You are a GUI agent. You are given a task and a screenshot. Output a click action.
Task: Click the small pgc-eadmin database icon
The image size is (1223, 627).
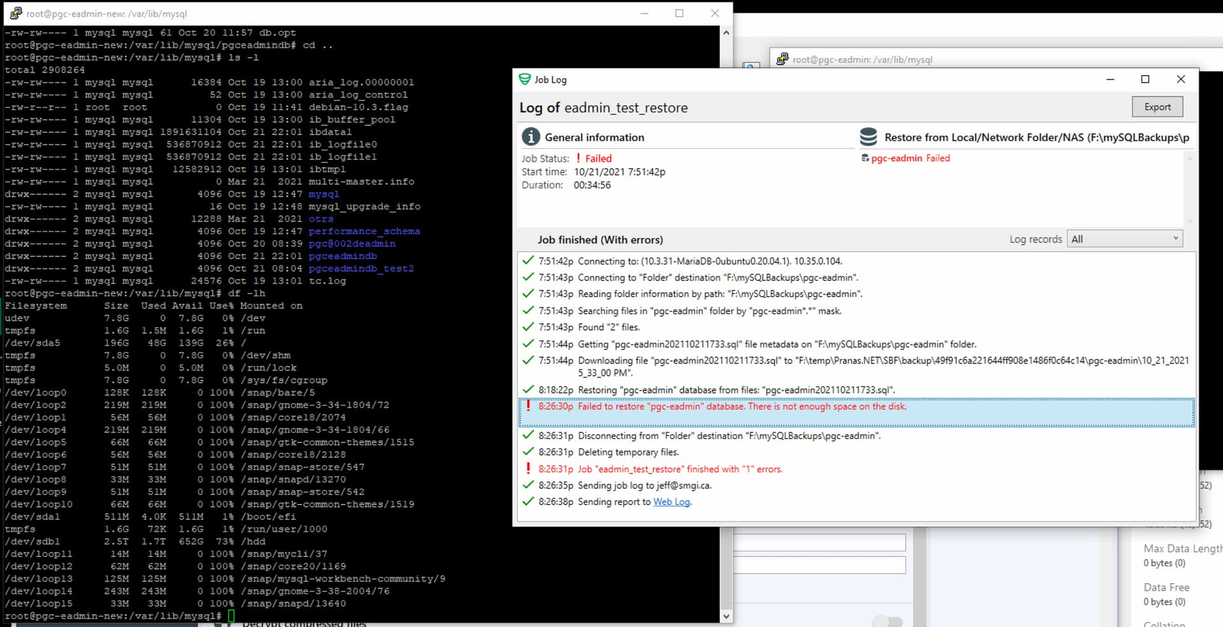tap(865, 158)
